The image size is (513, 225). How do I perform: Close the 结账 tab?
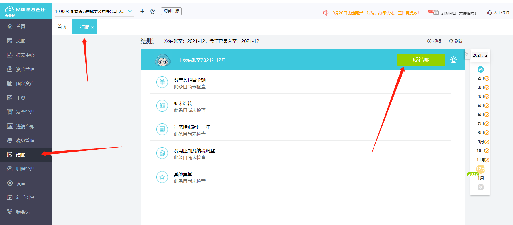92,27
